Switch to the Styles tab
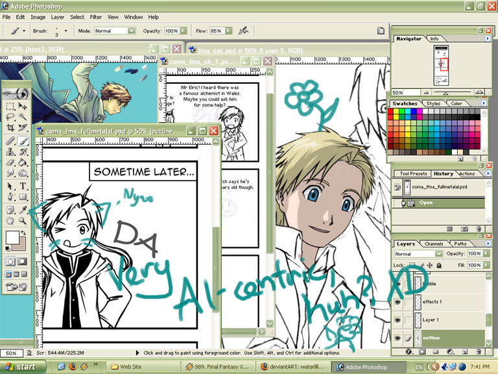 (433, 104)
